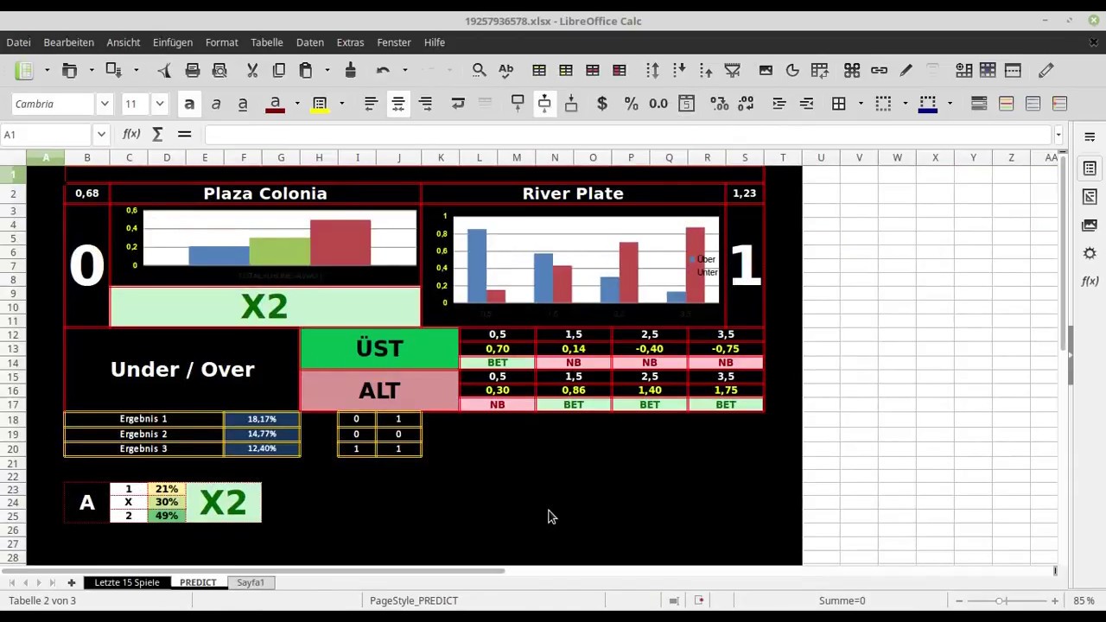Click the yellow background color swatch
This screenshot has height=622, width=1106.
(x=320, y=104)
